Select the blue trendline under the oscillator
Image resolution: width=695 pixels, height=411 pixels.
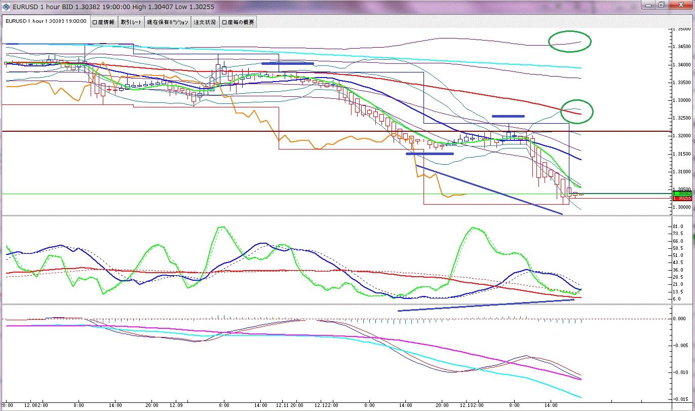pos(486,305)
